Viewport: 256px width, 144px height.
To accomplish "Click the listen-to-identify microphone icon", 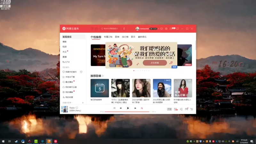I will 124,29.
